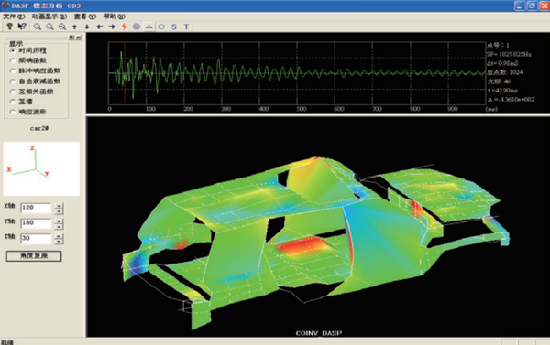Decrease the Y轴 angle with down spinner

[59, 227]
